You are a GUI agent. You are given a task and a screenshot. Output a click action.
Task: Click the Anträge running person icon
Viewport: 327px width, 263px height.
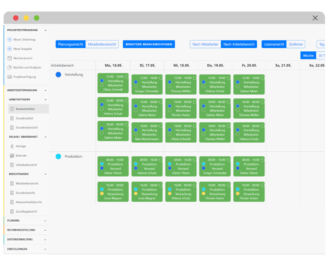click(12, 146)
